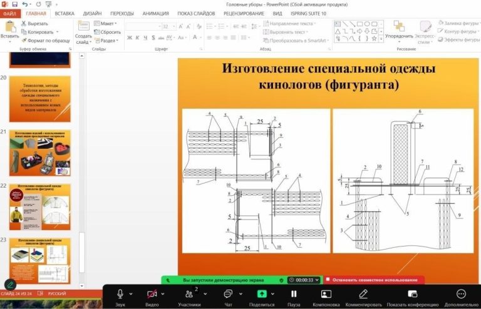Click Вырезать to cut selection
The width and height of the screenshot is (481, 309).
tap(34, 24)
